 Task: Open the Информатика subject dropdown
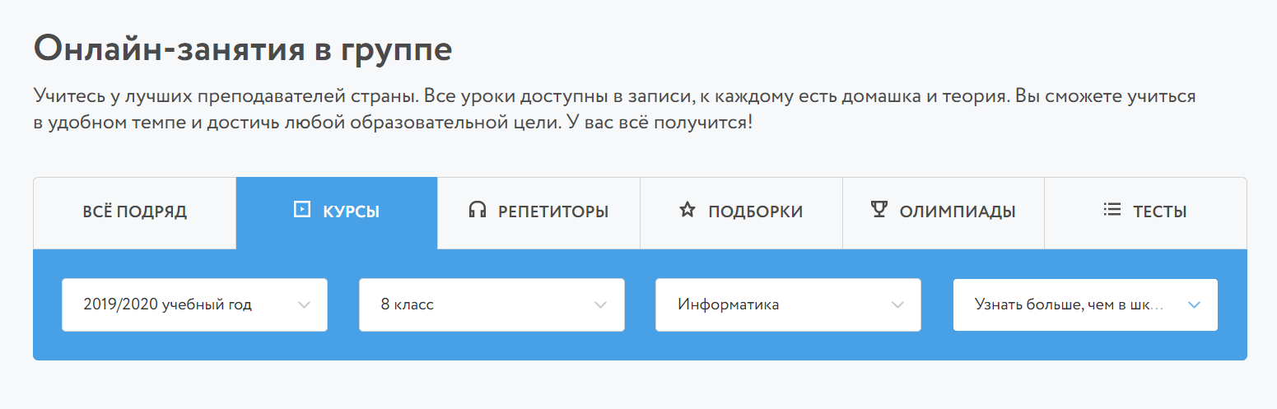tap(788, 305)
